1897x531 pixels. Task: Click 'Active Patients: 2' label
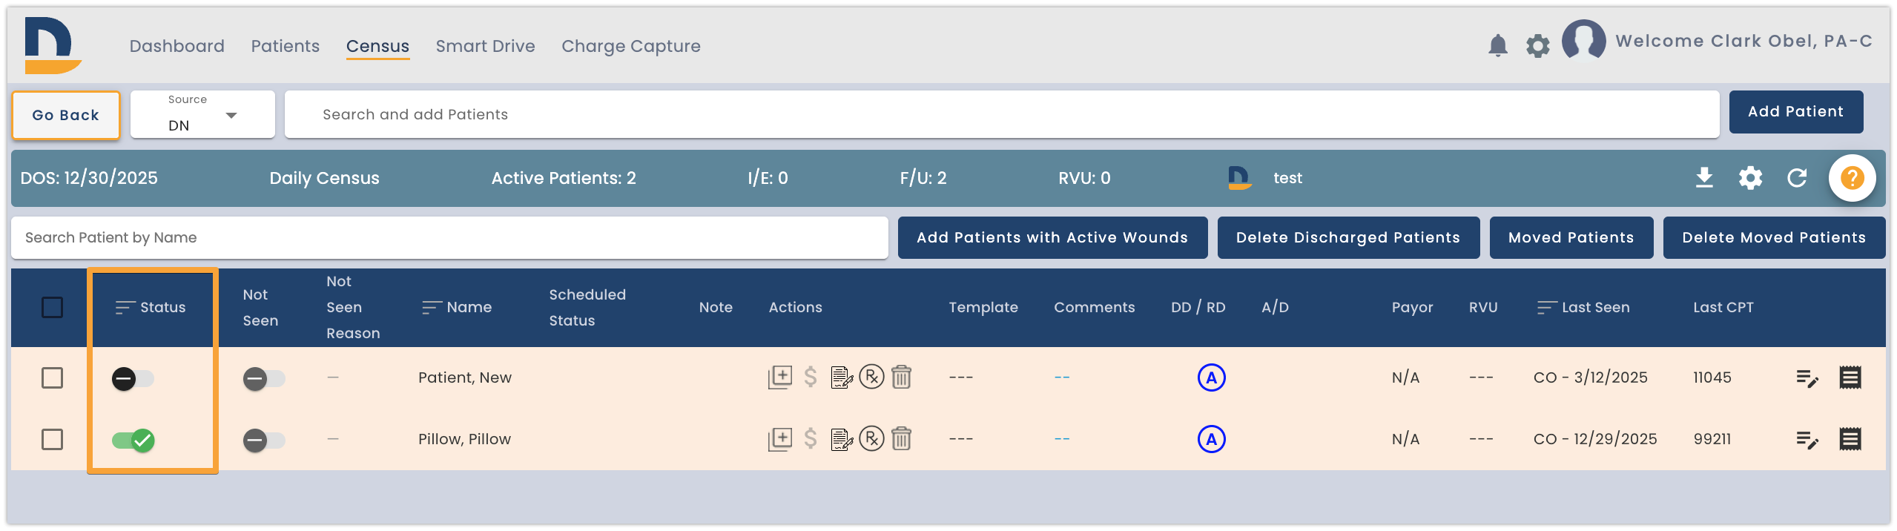pos(564,178)
